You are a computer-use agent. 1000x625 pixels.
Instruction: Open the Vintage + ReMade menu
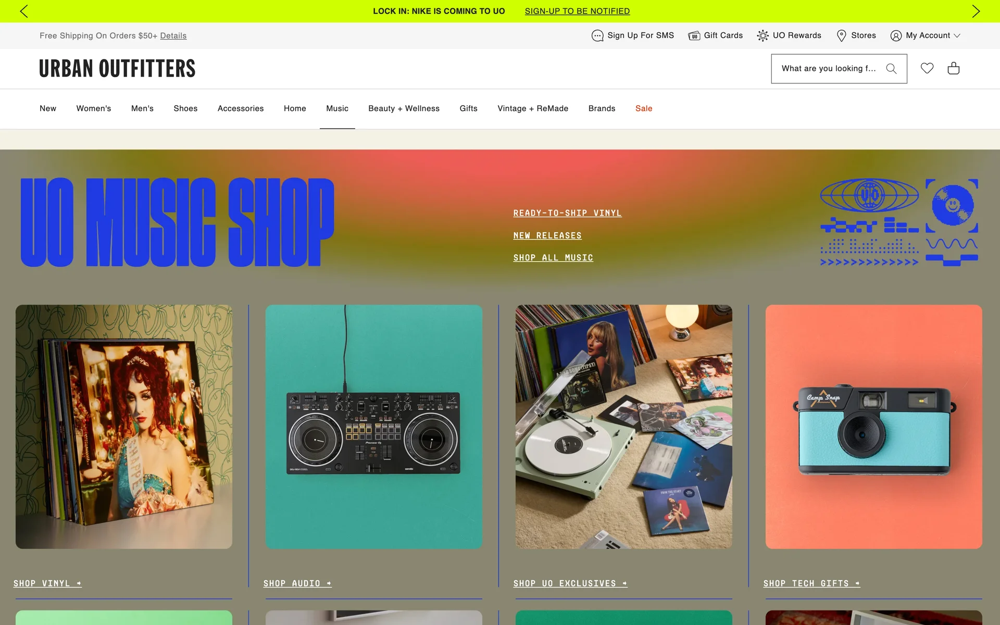coord(533,108)
